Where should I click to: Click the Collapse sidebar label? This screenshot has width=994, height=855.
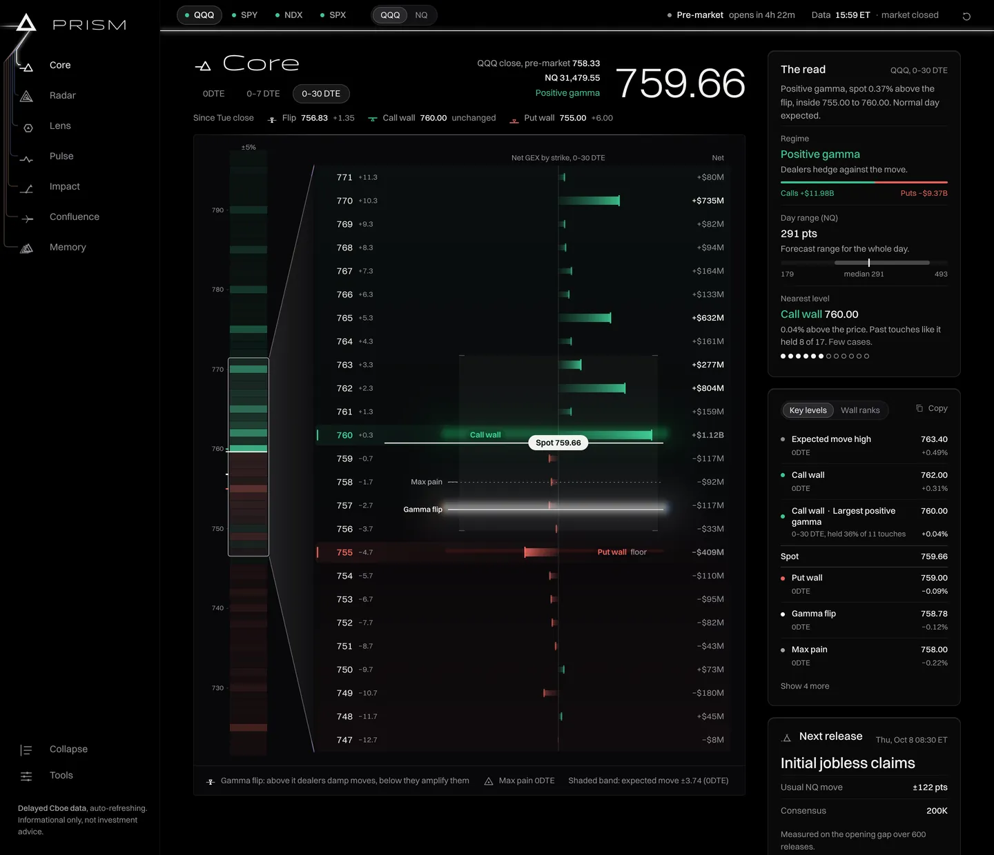coord(68,750)
